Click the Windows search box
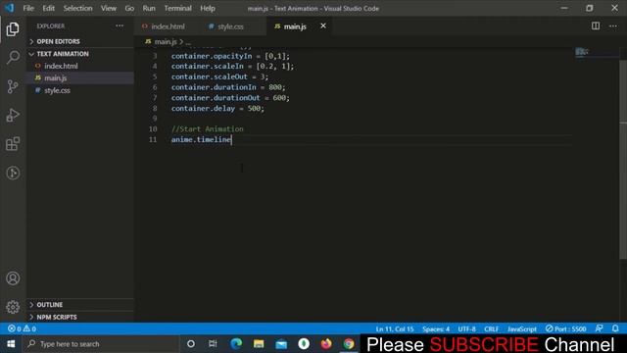 [102, 344]
